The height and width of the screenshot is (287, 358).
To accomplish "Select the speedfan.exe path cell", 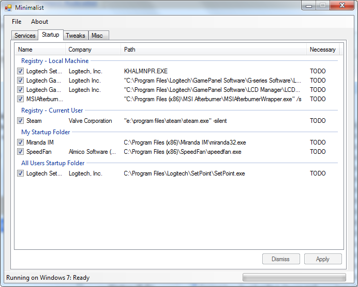I will tap(183, 152).
